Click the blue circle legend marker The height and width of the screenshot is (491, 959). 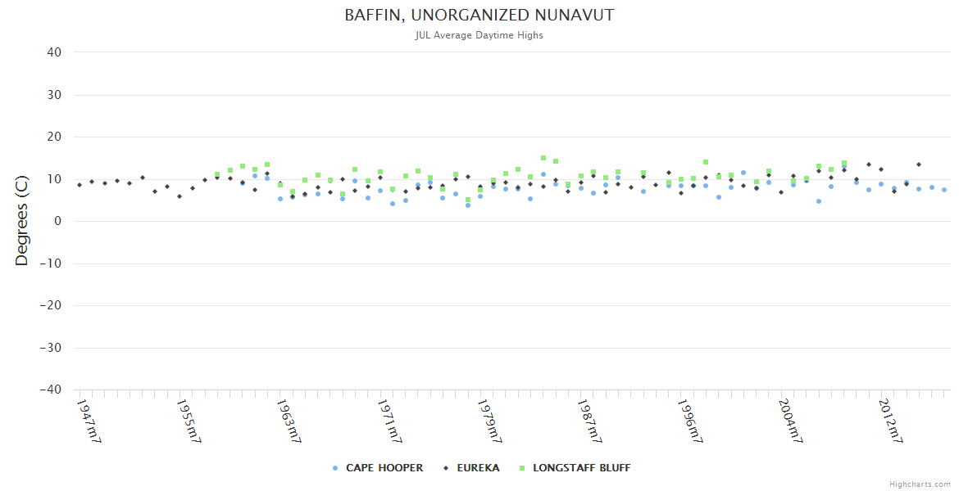[x=335, y=468]
